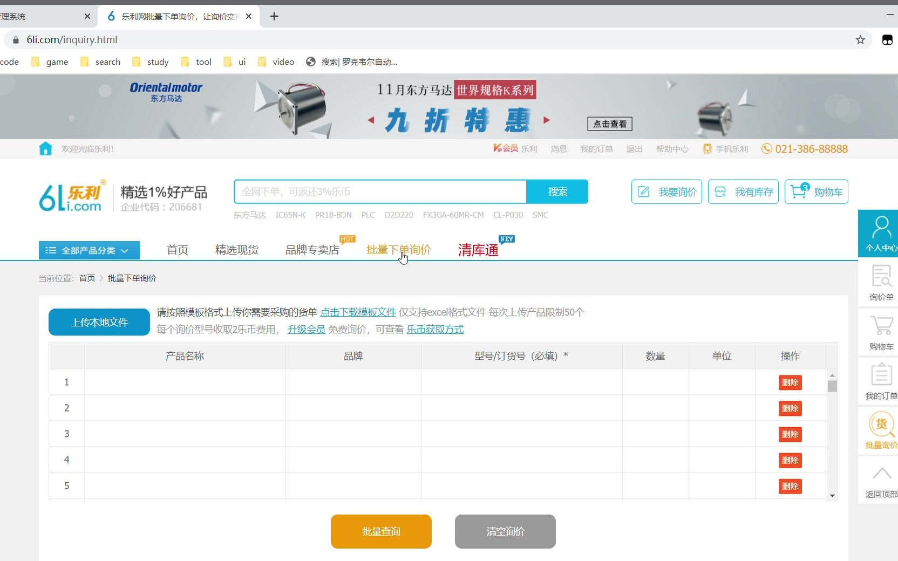The width and height of the screenshot is (898, 561).
Task: Open 我的订单 in top bar
Action: 596,149
